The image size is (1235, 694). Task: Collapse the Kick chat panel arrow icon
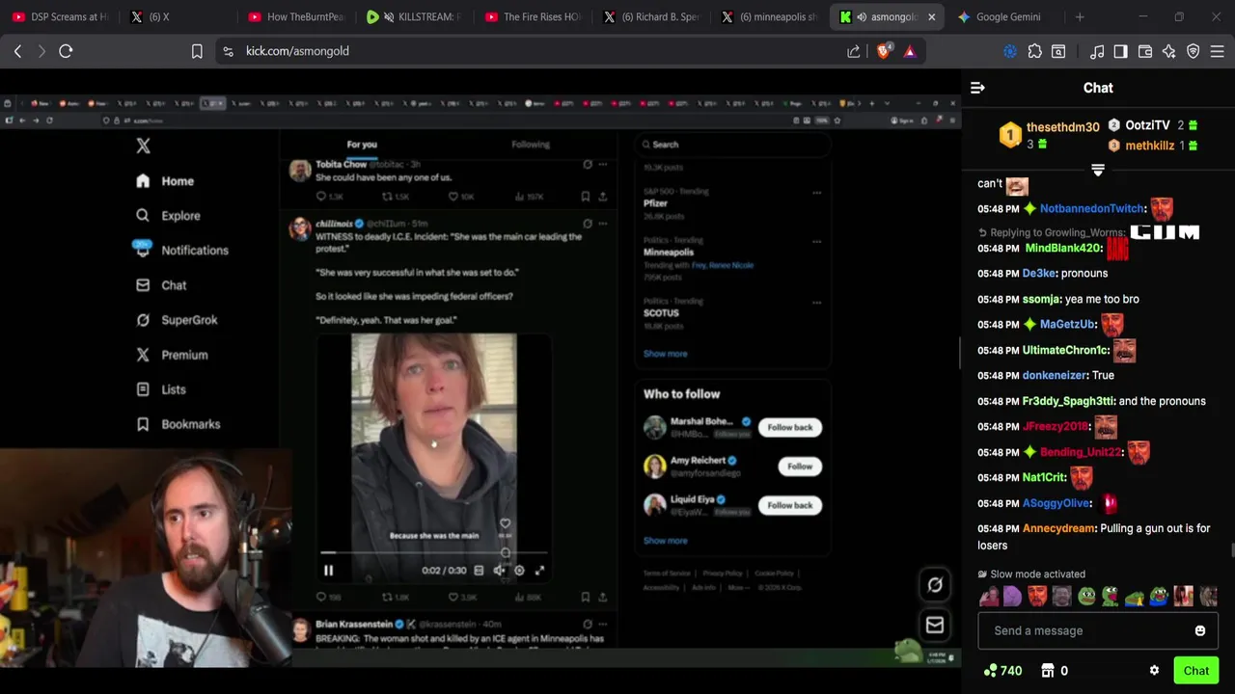click(x=977, y=88)
